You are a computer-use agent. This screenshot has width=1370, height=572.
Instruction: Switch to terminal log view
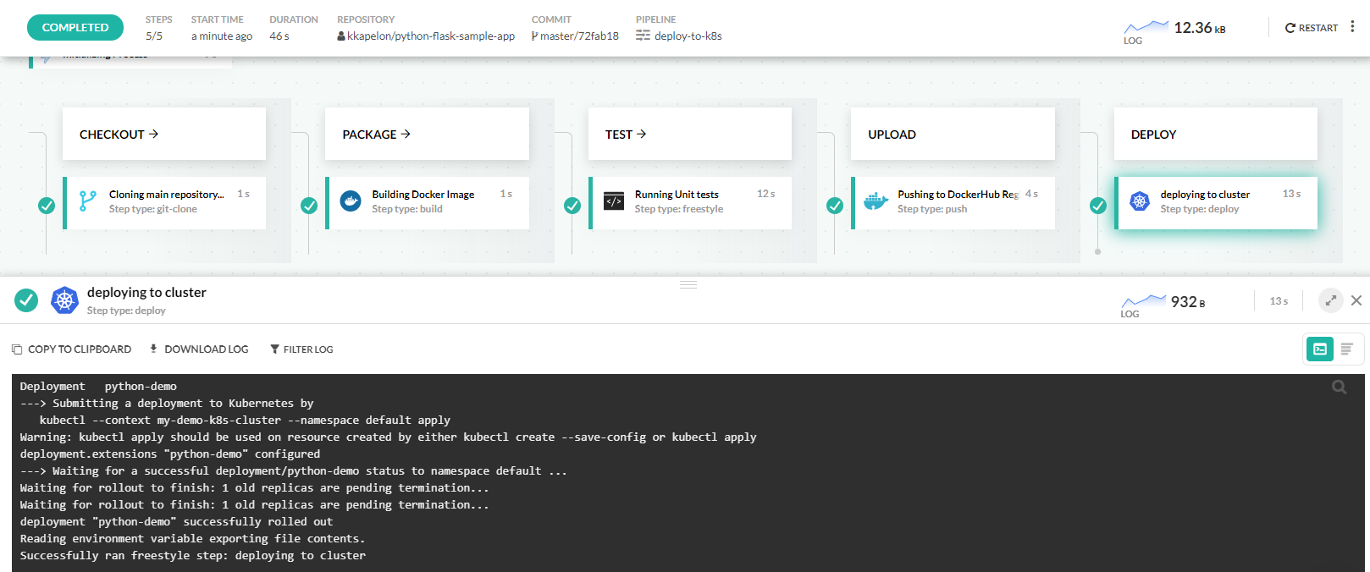click(x=1319, y=349)
